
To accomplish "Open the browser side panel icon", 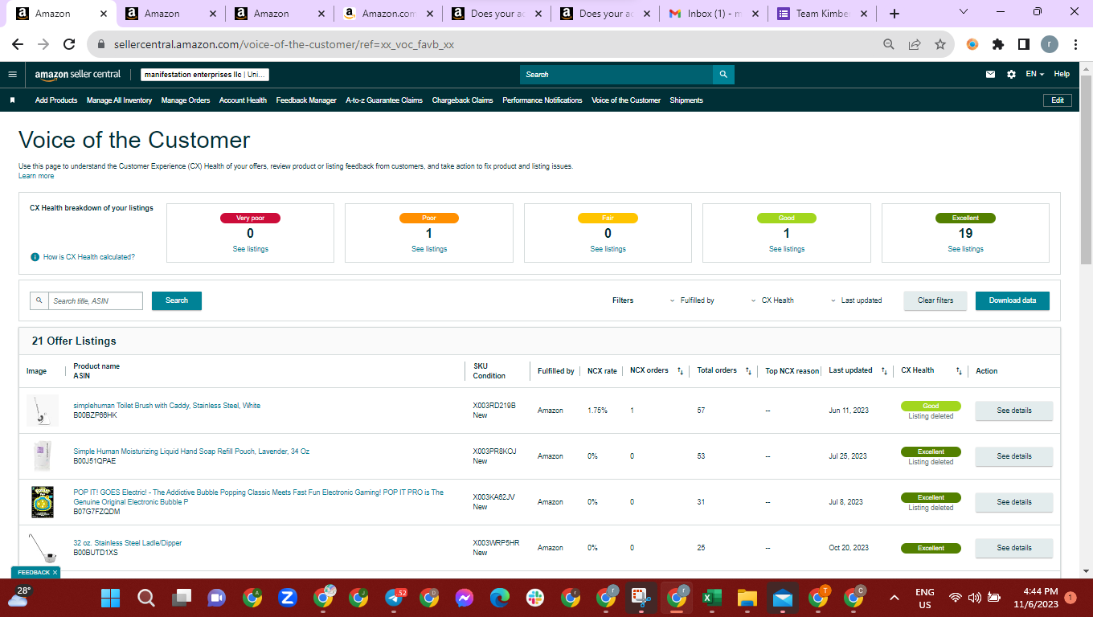I will point(1024,45).
